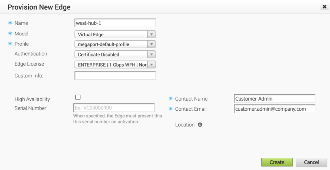Click the Provision New Edge title bar

tap(165, 7)
